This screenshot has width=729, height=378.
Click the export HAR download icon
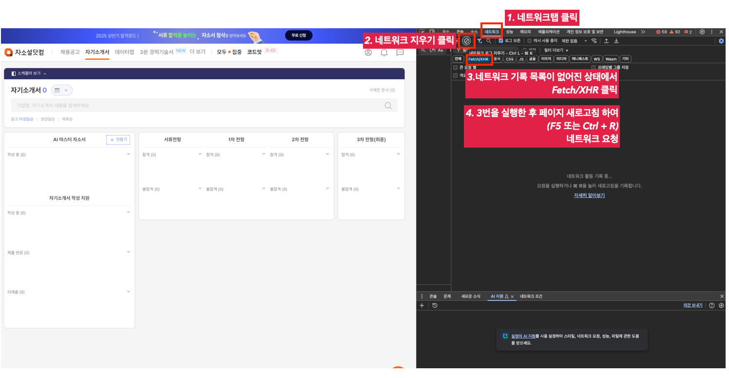point(616,41)
